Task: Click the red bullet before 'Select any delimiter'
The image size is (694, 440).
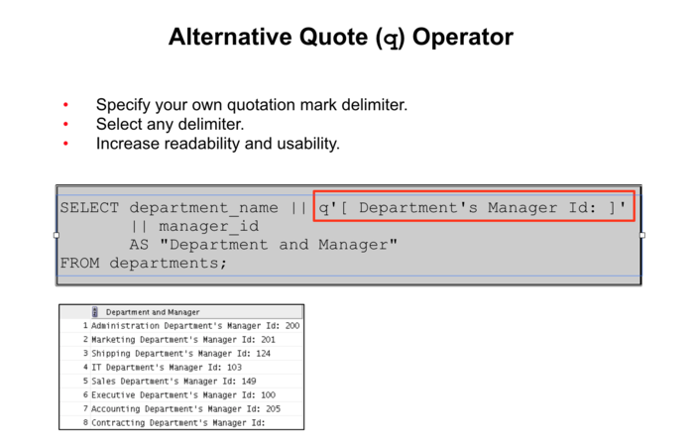Action: (65, 124)
